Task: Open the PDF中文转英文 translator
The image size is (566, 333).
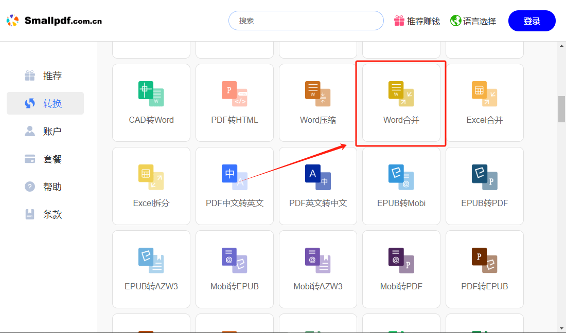Action: pyautogui.click(x=234, y=186)
